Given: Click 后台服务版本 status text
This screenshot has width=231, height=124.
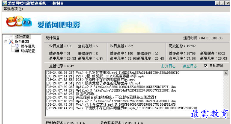Looking at the screenshot, I should click(121, 122).
